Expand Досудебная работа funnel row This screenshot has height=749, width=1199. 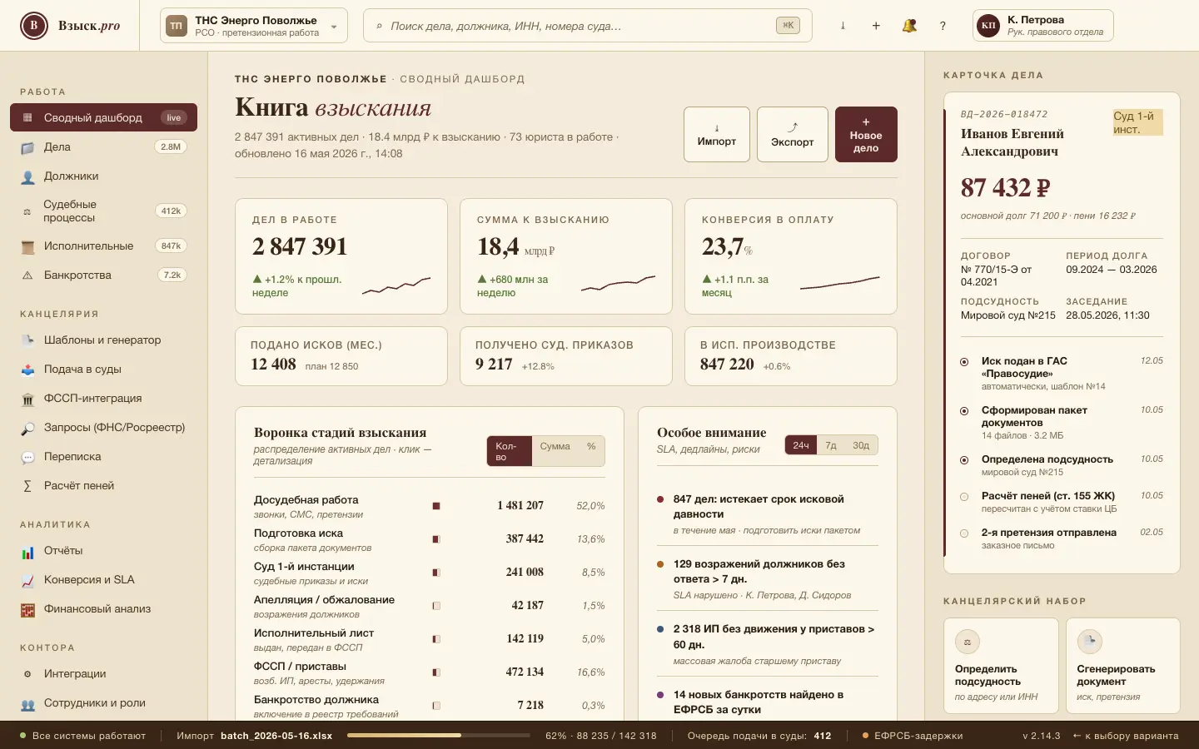[x=430, y=506]
